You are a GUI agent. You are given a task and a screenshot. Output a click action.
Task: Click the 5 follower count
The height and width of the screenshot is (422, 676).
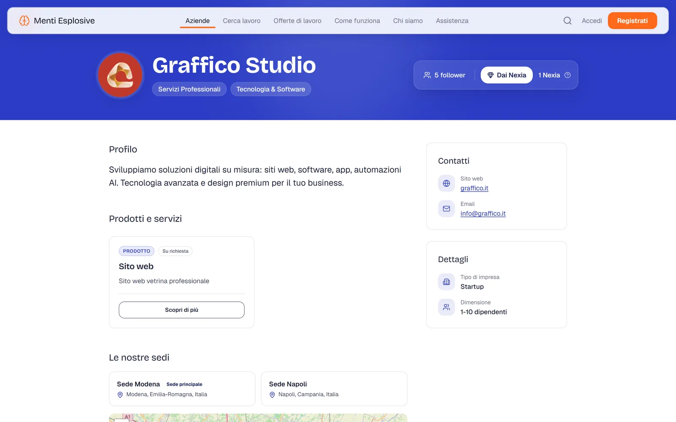tap(450, 75)
